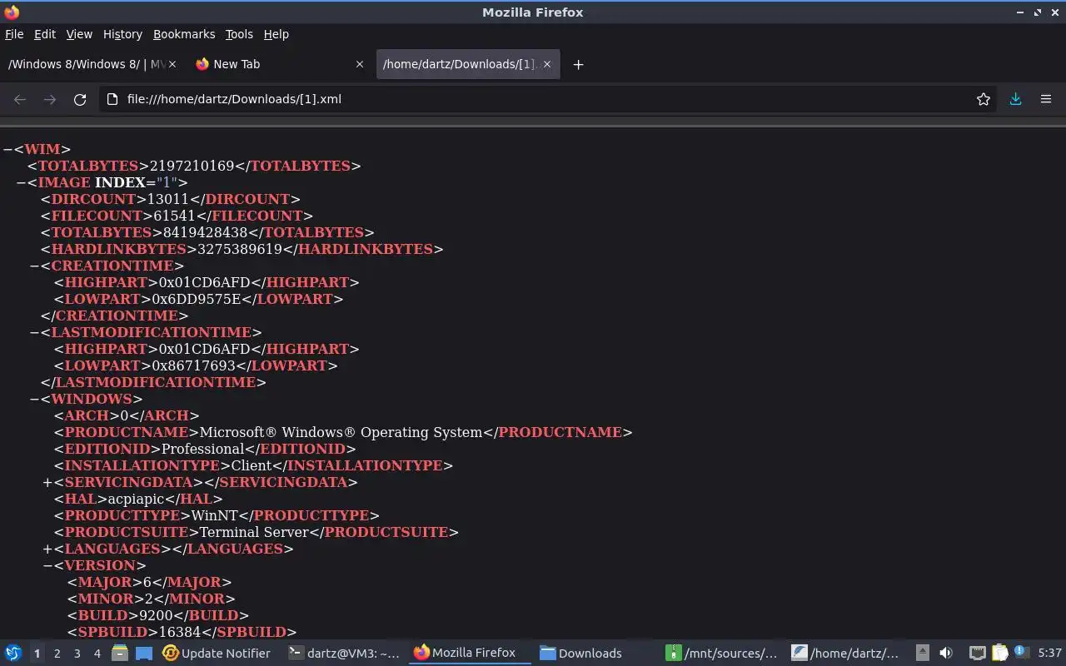Collapse the WINDOWS node
Viewport: 1066px width, 666px height.
click(x=34, y=399)
